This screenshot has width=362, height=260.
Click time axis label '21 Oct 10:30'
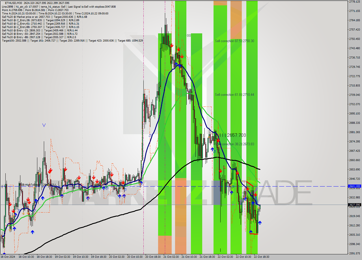point(189,257)
